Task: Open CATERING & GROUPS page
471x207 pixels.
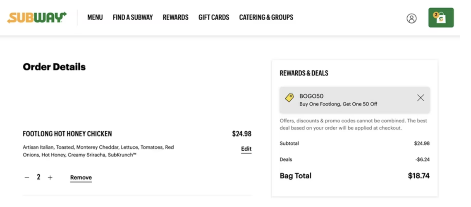Action: pyautogui.click(x=266, y=17)
